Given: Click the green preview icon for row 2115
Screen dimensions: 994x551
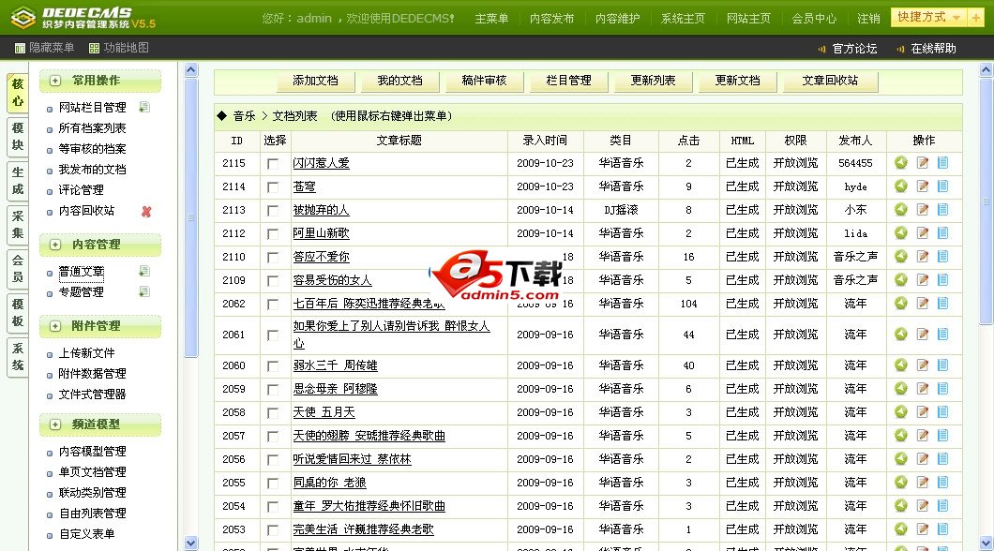Looking at the screenshot, I should point(901,163).
